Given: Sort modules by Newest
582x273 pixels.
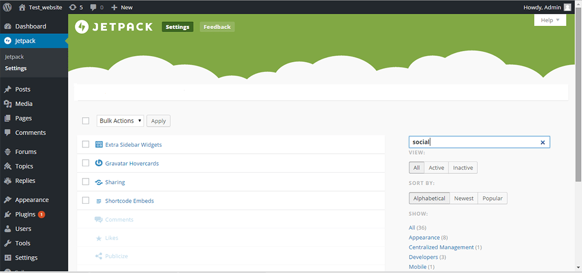Looking at the screenshot, I should (x=463, y=198).
